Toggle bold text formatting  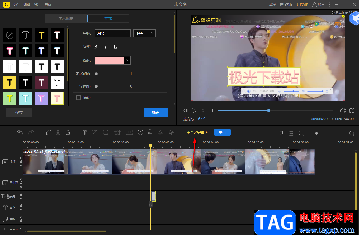tap(96, 47)
